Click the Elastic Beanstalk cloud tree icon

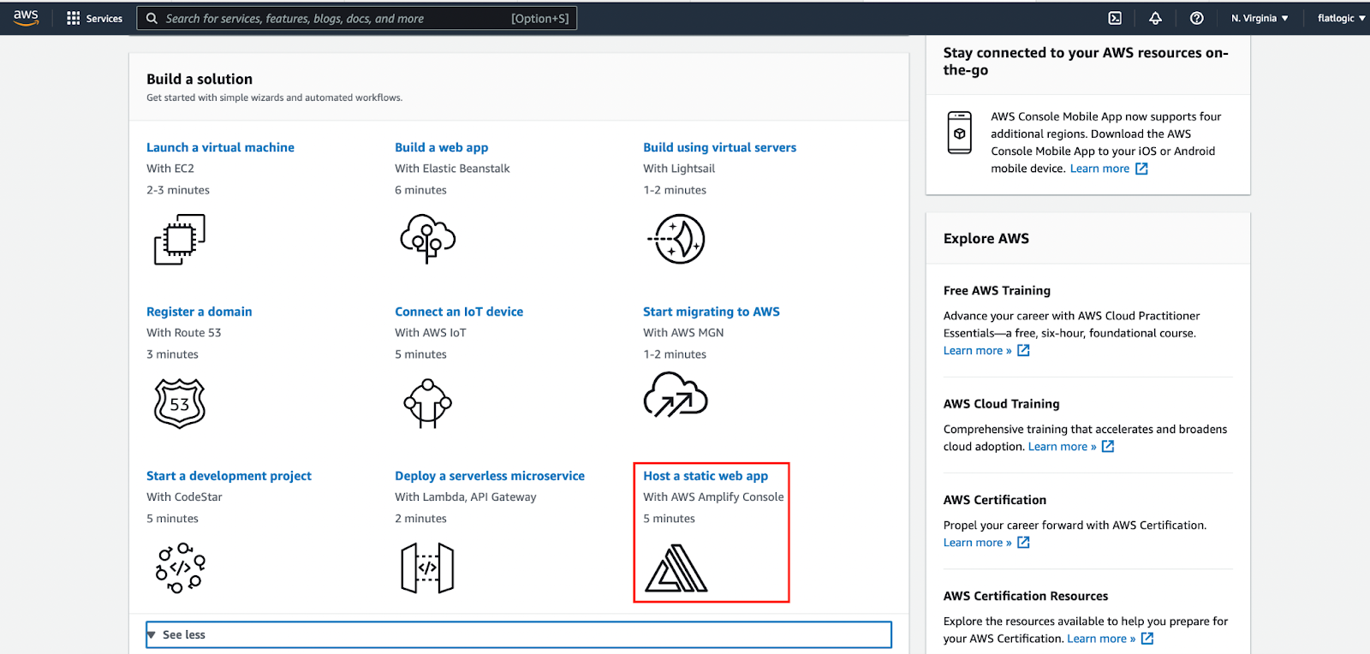tap(427, 239)
